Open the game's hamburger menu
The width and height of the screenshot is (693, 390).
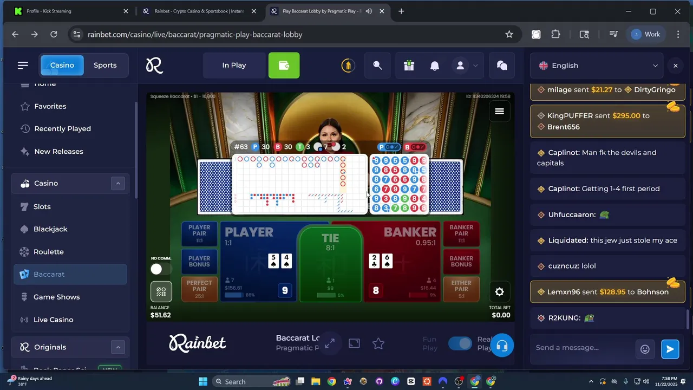point(499,111)
